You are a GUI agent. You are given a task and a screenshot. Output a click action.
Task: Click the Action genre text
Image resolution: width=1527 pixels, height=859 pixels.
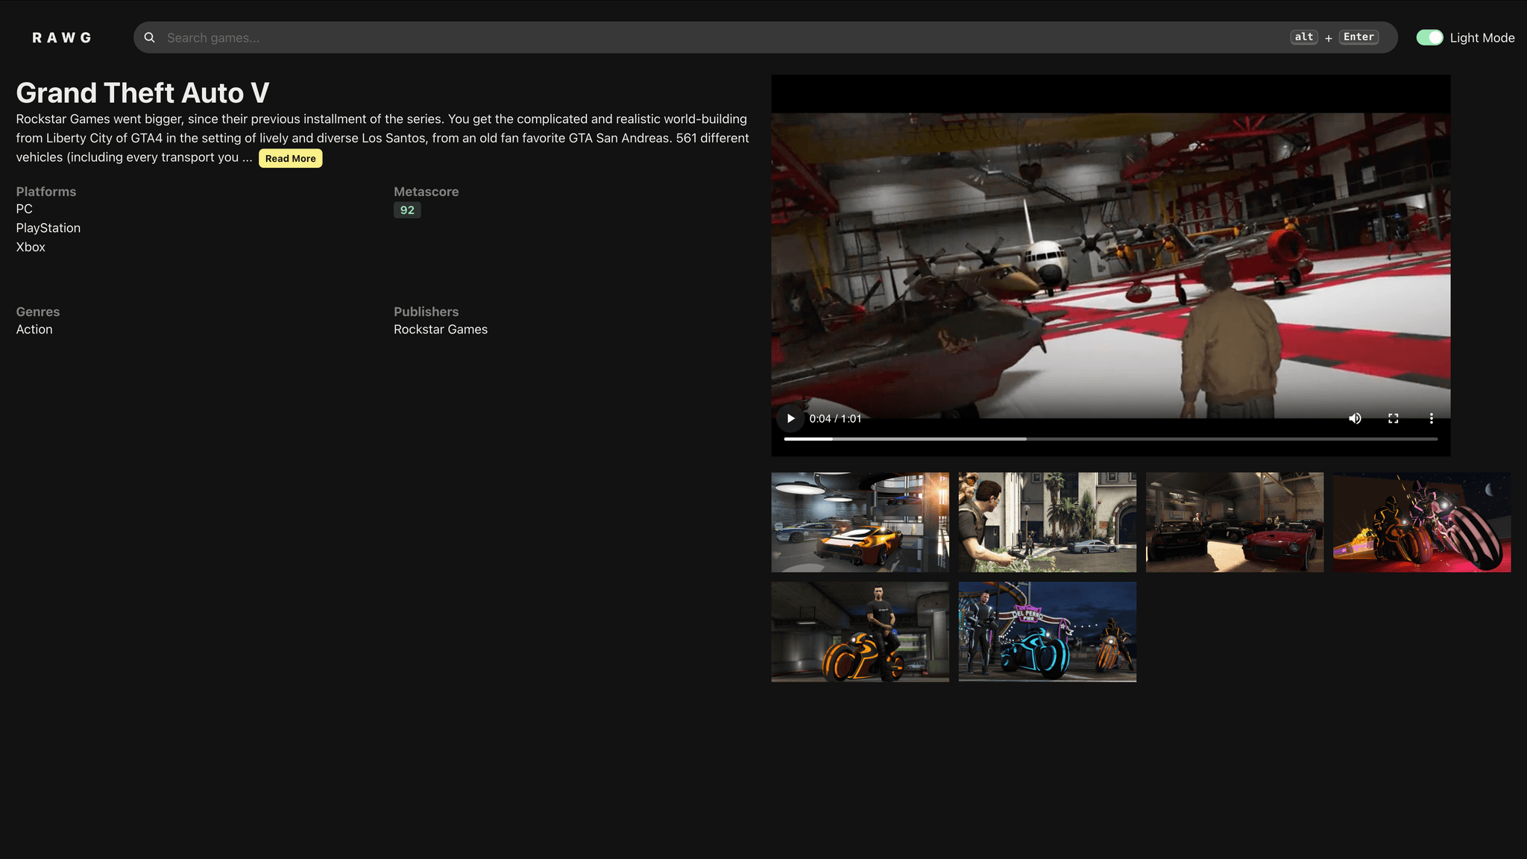pyautogui.click(x=34, y=330)
